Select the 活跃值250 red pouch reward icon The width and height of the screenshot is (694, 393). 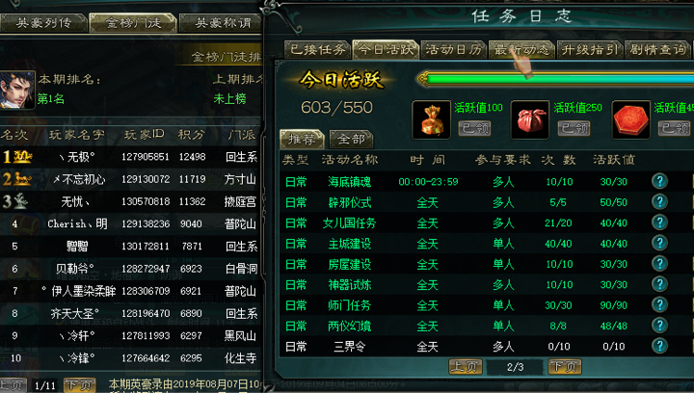pyautogui.click(x=530, y=119)
